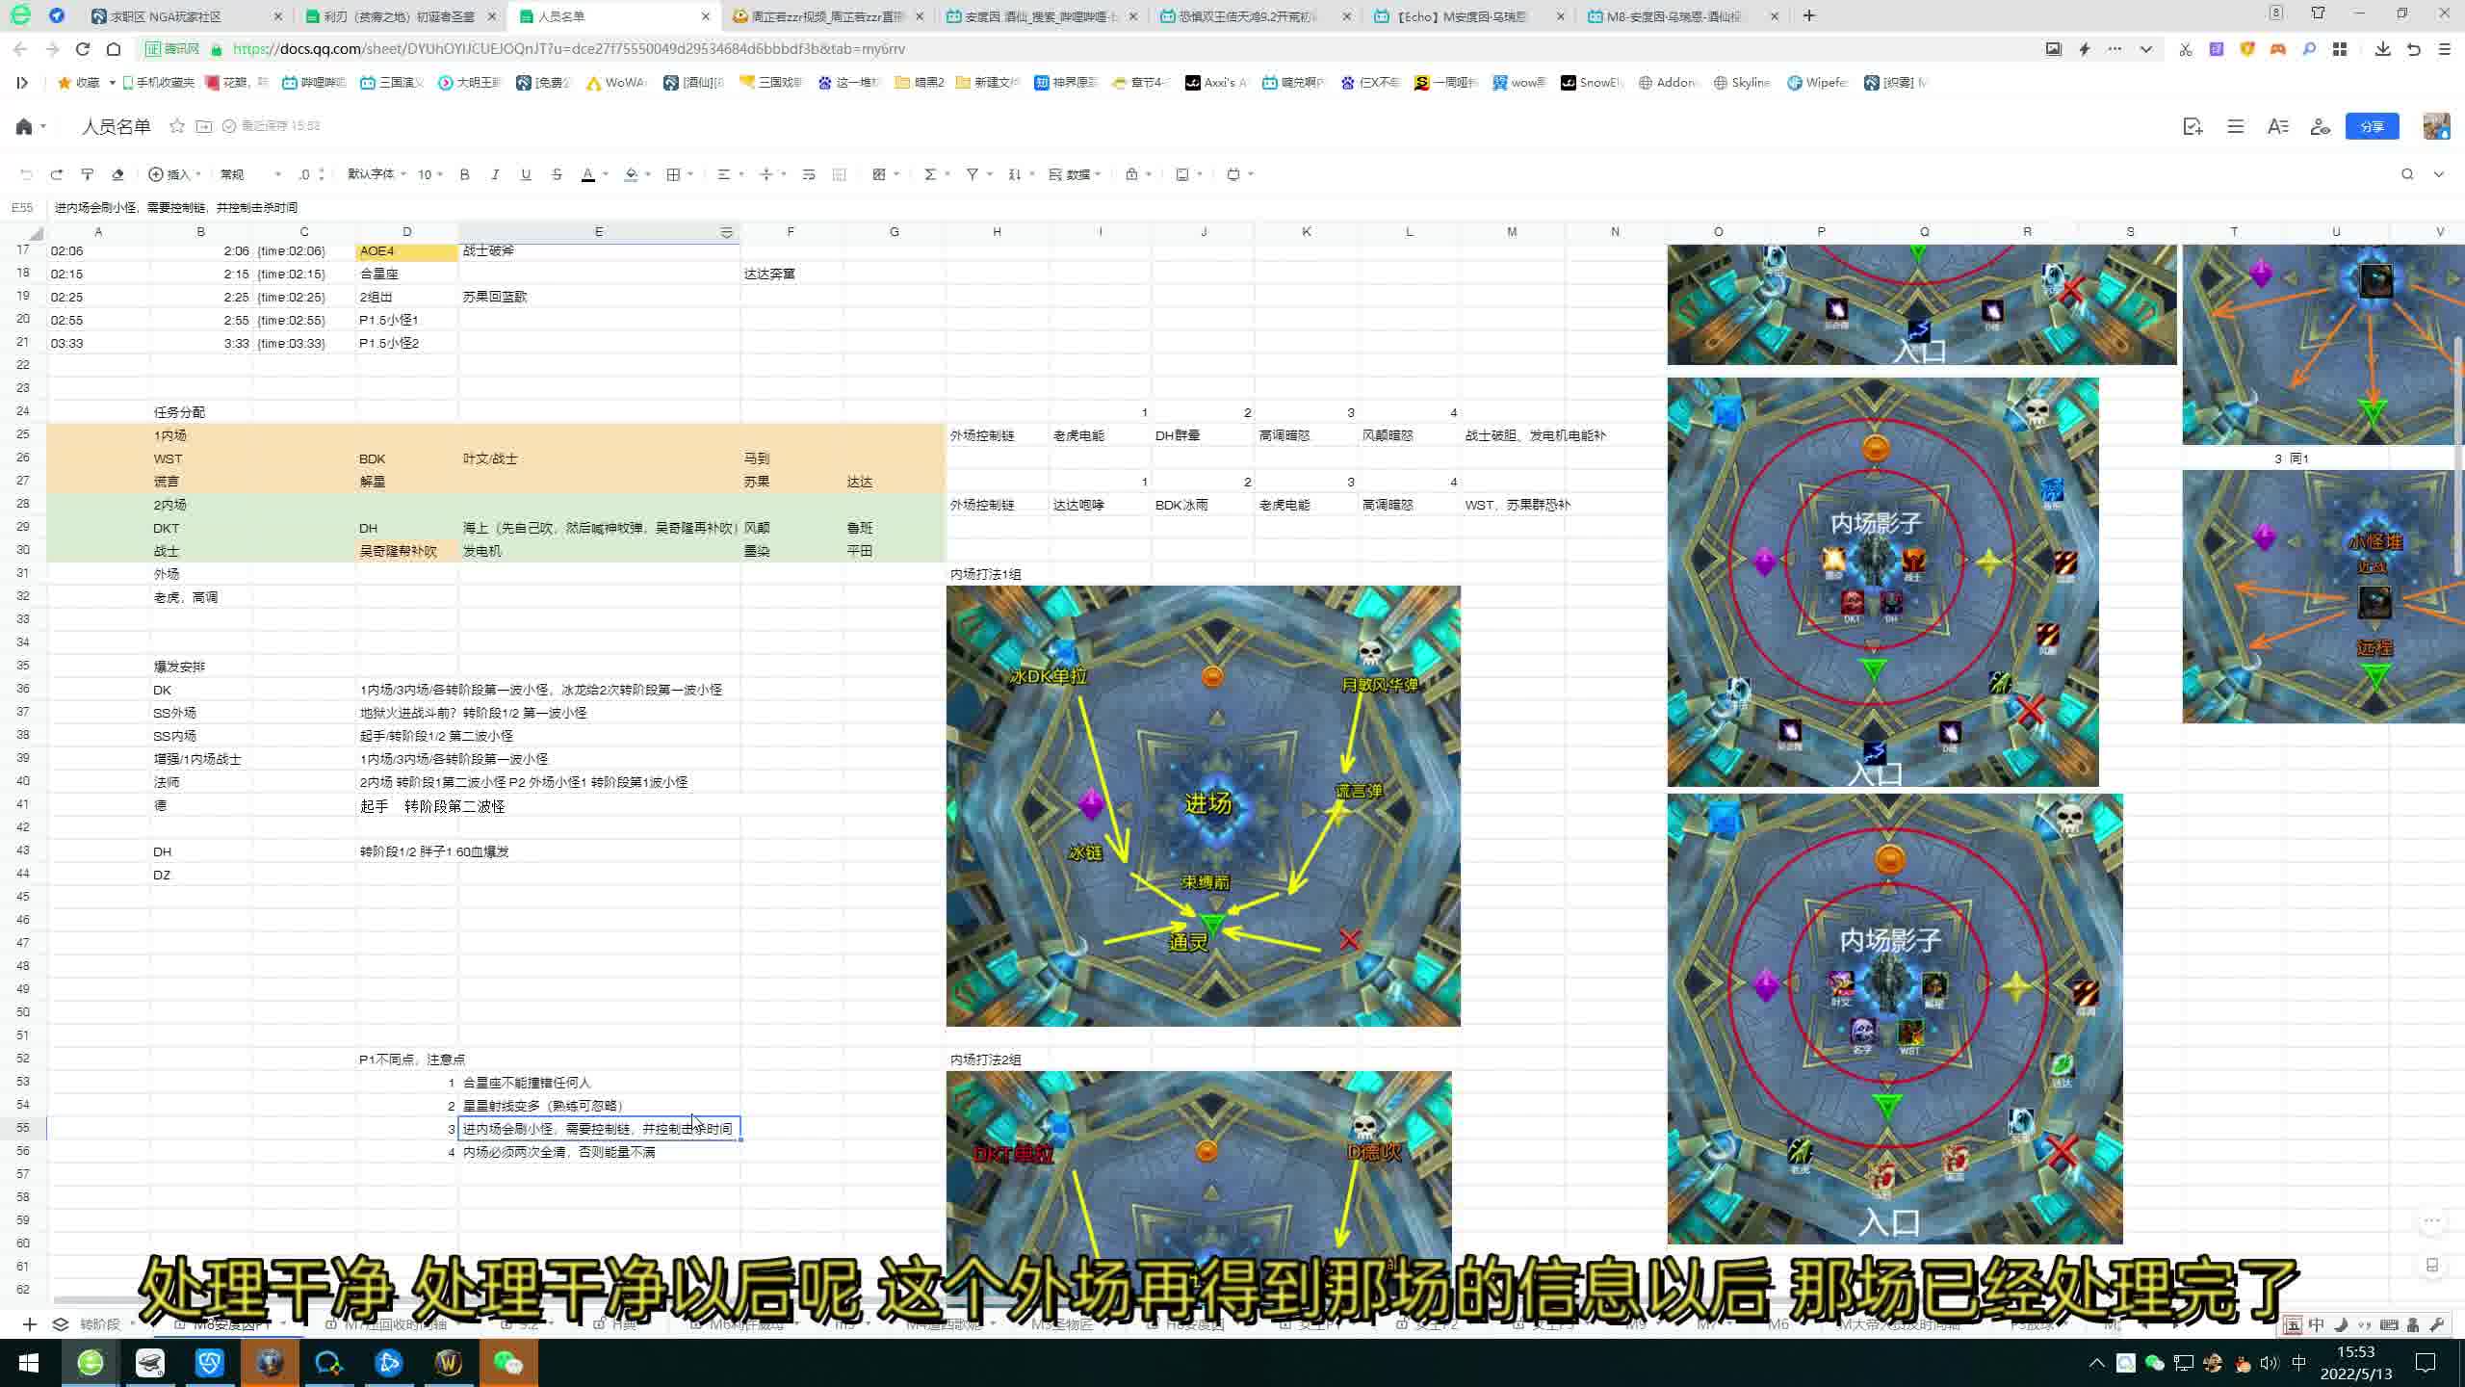Add a new sheet with plus button
This screenshot has width=2465, height=1387.
coord(29,1324)
